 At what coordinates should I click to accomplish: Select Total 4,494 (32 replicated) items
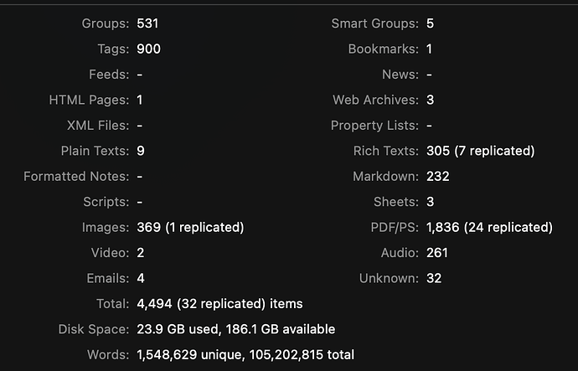pos(219,304)
